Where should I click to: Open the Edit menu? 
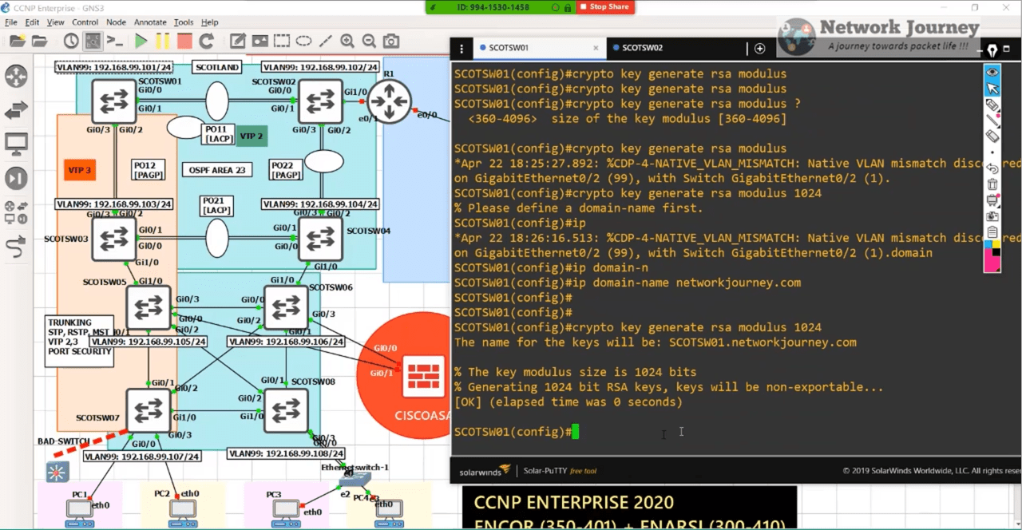pyautogui.click(x=32, y=22)
